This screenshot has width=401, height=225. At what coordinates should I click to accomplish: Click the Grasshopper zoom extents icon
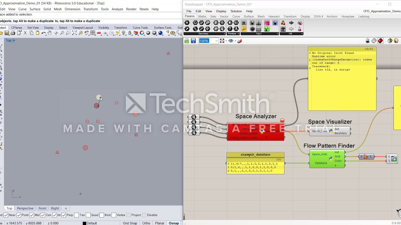tap(222, 41)
